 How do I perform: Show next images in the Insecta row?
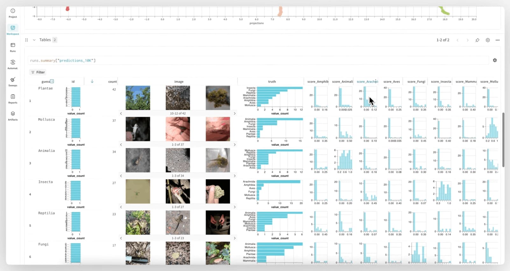(x=235, y=207)
